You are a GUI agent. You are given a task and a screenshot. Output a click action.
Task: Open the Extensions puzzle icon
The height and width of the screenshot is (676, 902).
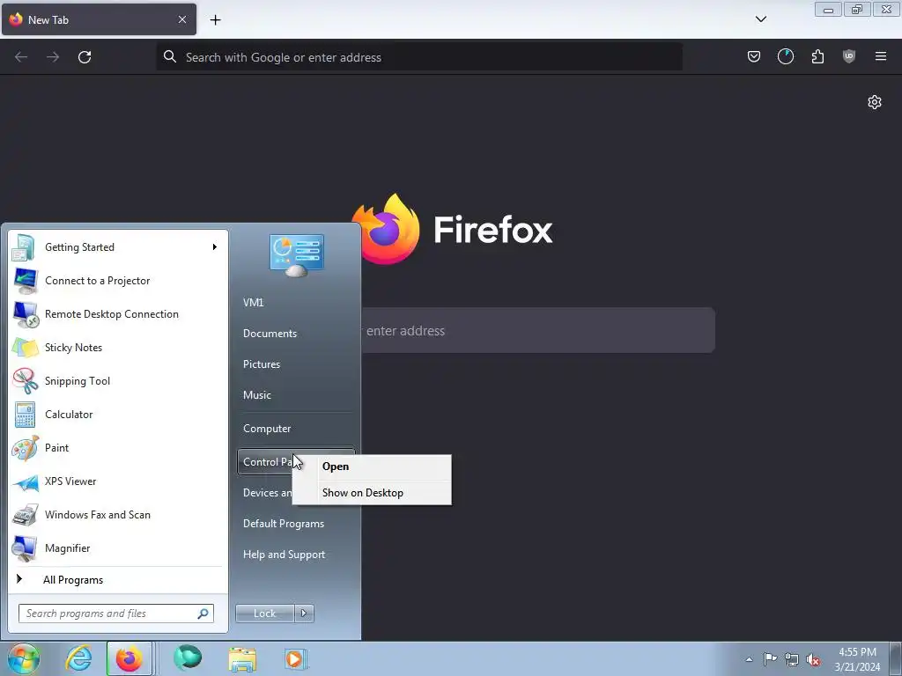coord(817,56)
